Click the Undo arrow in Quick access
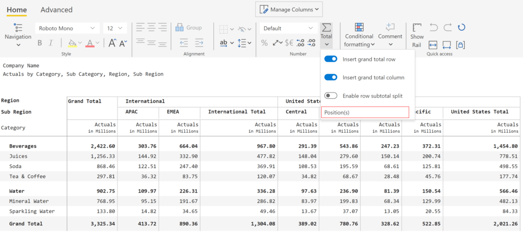This screenshot has height=233, width=523. 434,28
